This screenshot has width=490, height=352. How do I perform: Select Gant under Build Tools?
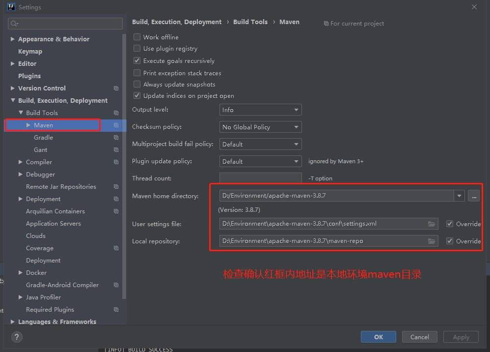[x=41, y=149]
